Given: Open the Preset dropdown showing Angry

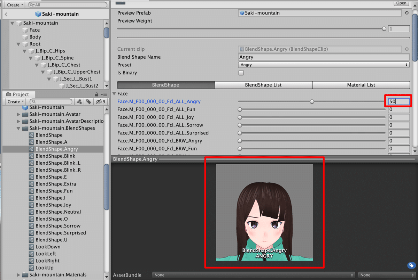Looking at the screenshot, I should point(324,65).
